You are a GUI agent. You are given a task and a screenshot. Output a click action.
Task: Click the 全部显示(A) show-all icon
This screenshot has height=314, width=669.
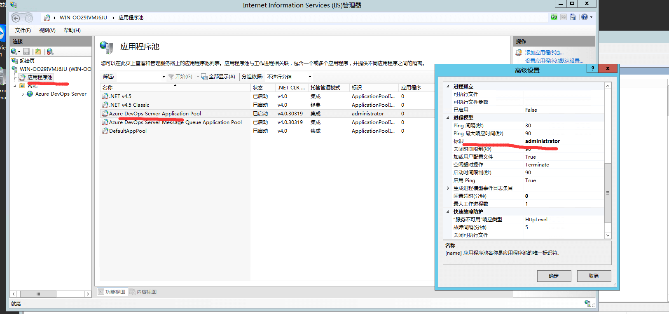[204, 77]
